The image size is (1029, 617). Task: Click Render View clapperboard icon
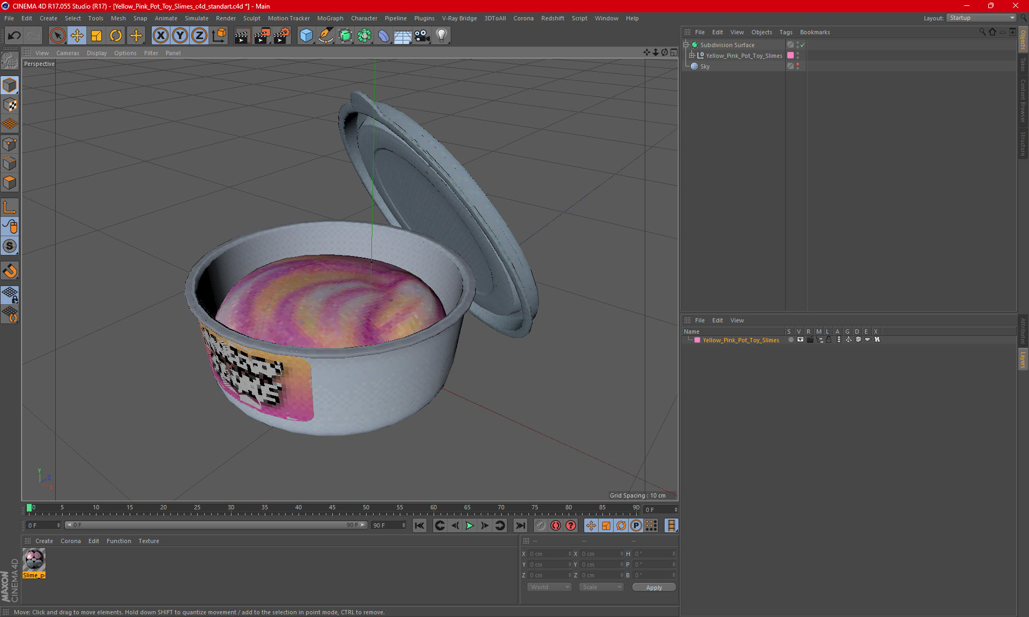pyautogui.click(x=242, y=36)
